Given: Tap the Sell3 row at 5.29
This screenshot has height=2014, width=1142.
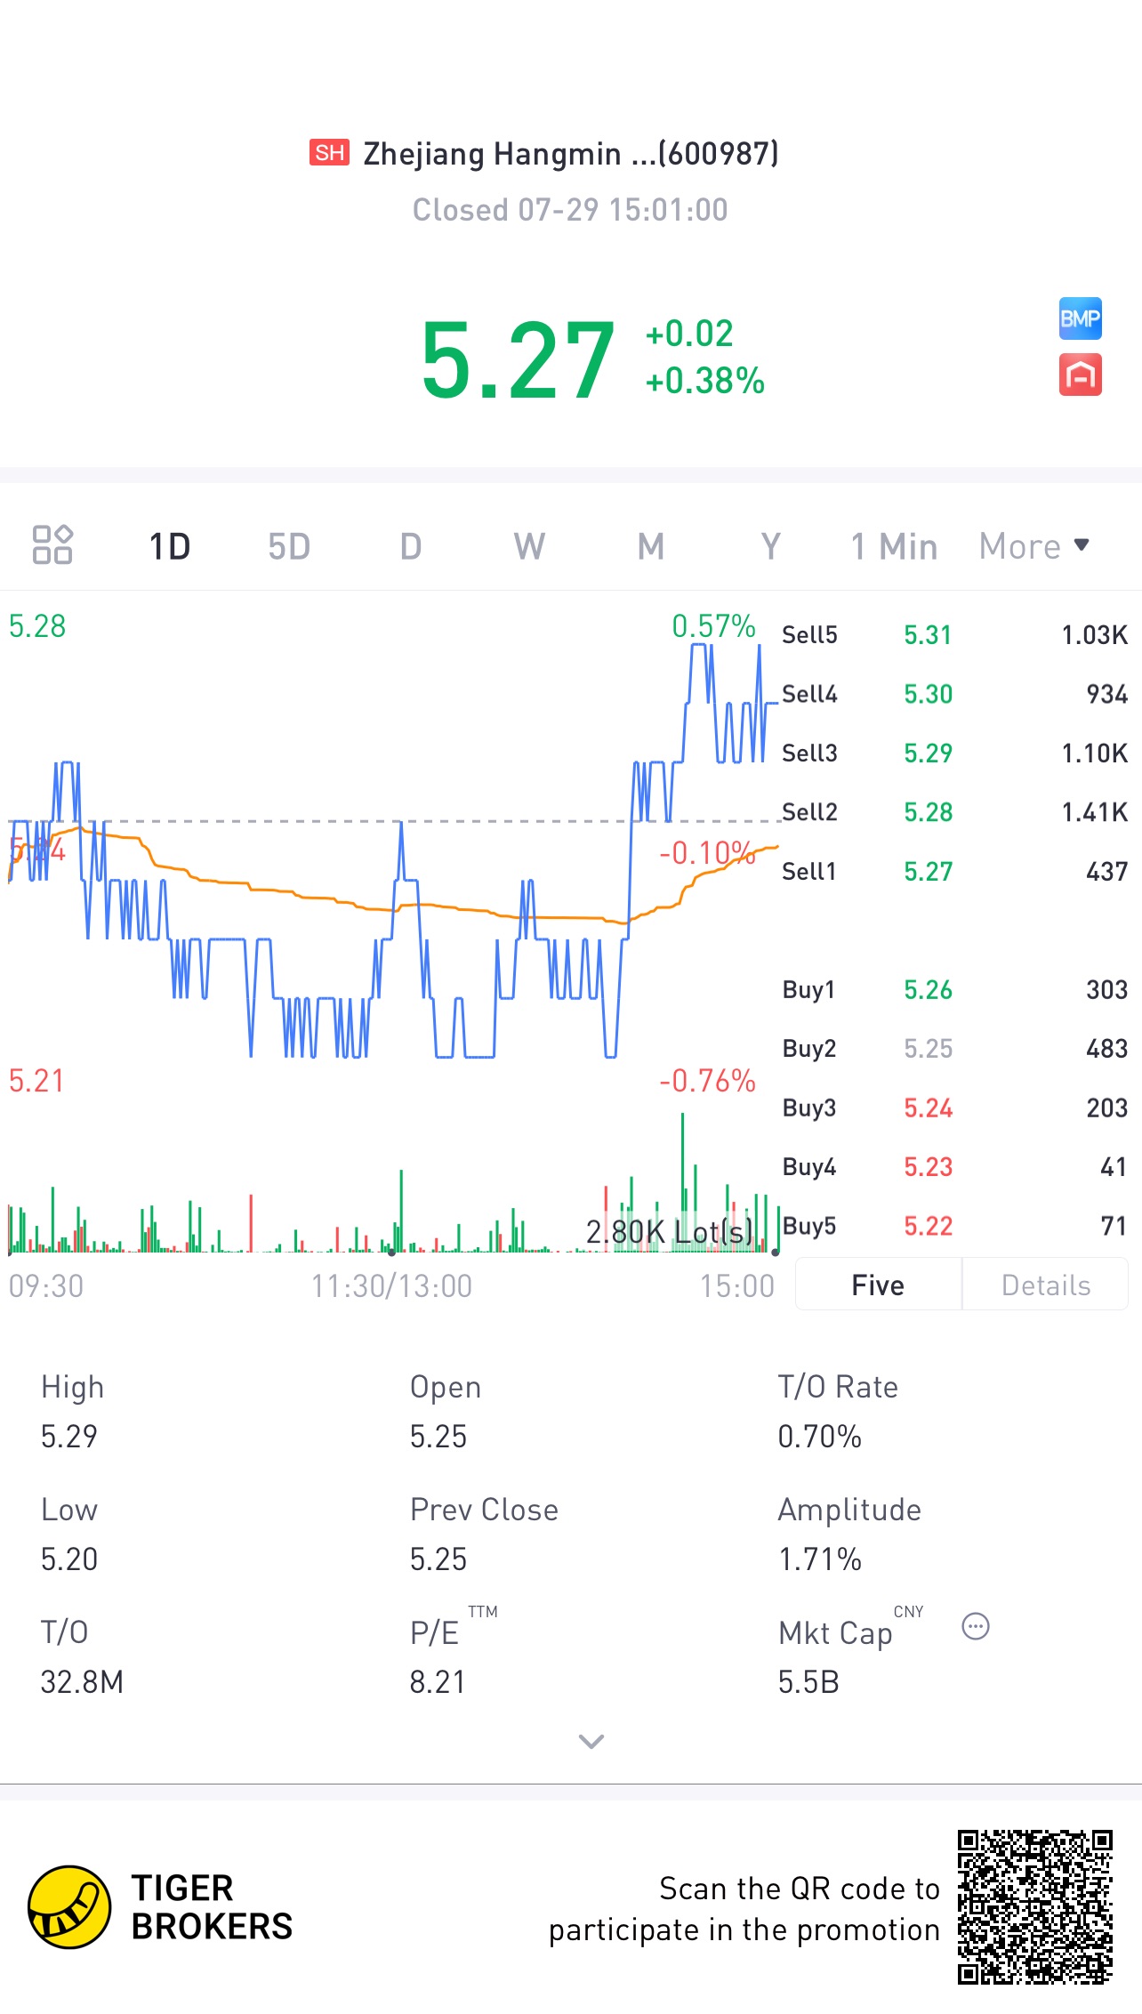Looking at the screenshot, I should pos(954,753).
